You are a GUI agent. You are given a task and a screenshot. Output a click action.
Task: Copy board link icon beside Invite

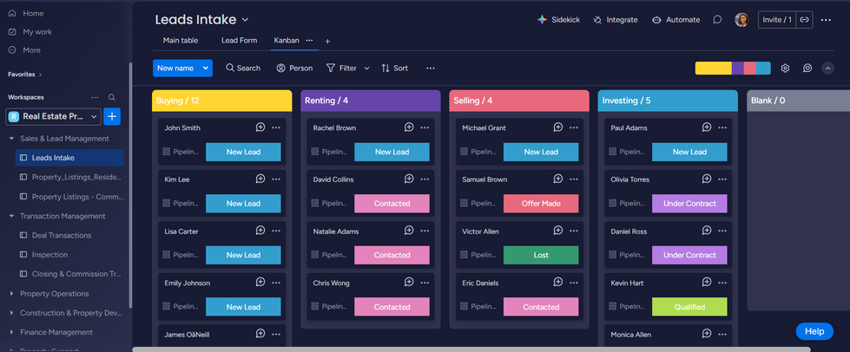click(x=805, y=19)
